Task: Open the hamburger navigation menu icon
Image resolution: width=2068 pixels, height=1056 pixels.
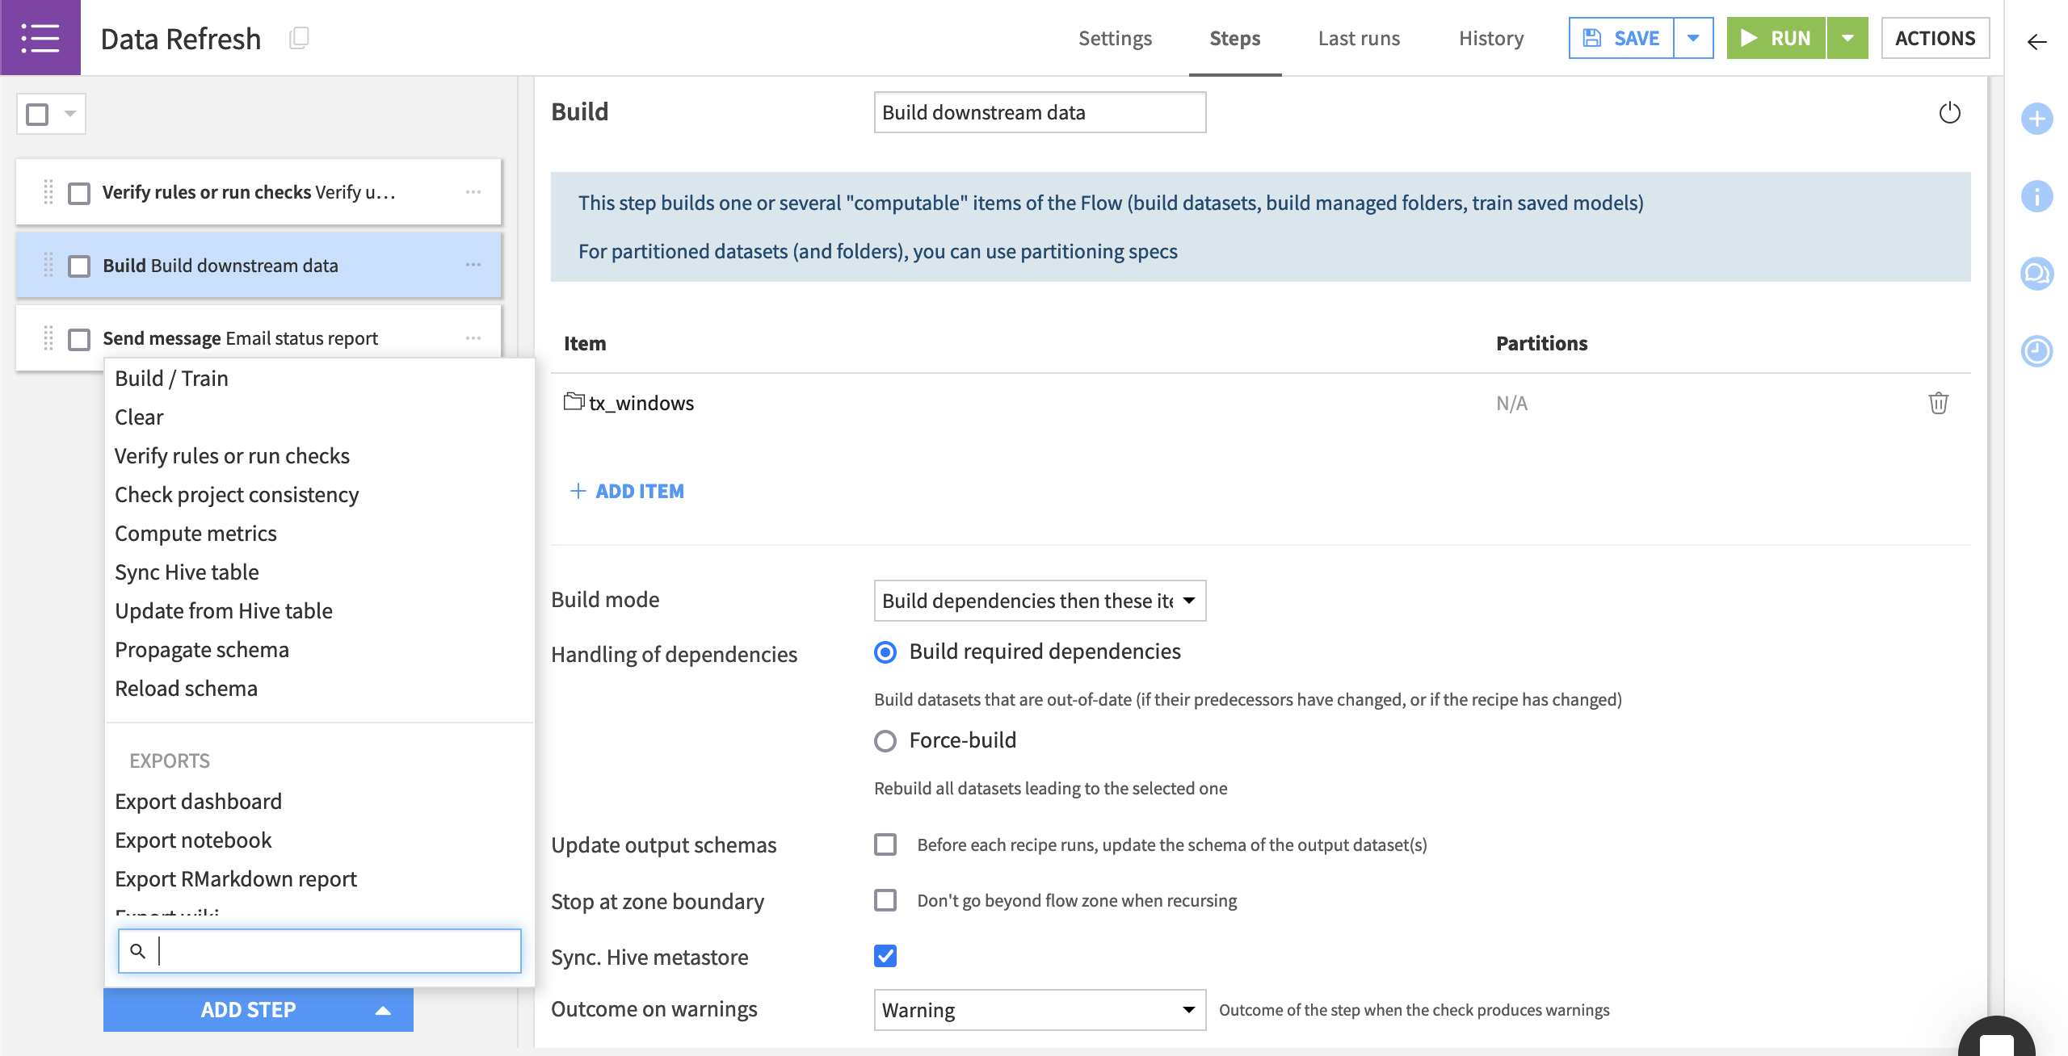Action: coord(40,38)
